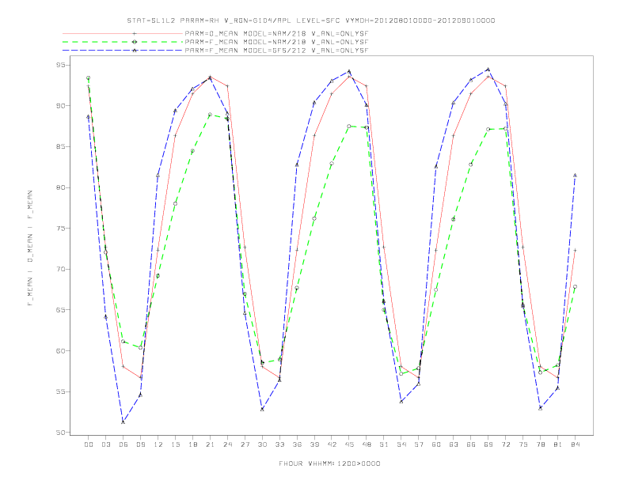627x484 pixels.
Task: Click the x-axis tick label 81
Action: click(x=558, y=444)
